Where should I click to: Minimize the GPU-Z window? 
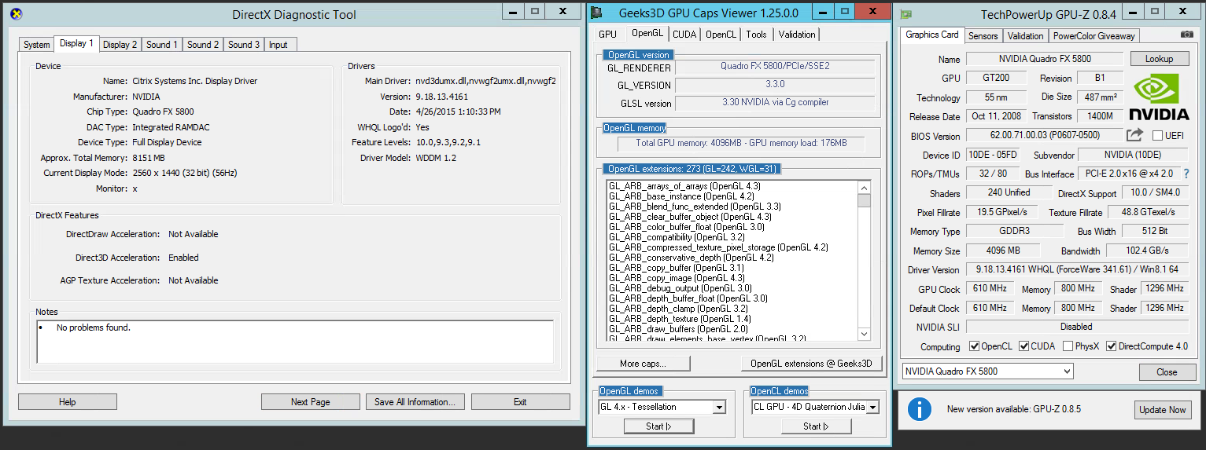(1133, 12)
